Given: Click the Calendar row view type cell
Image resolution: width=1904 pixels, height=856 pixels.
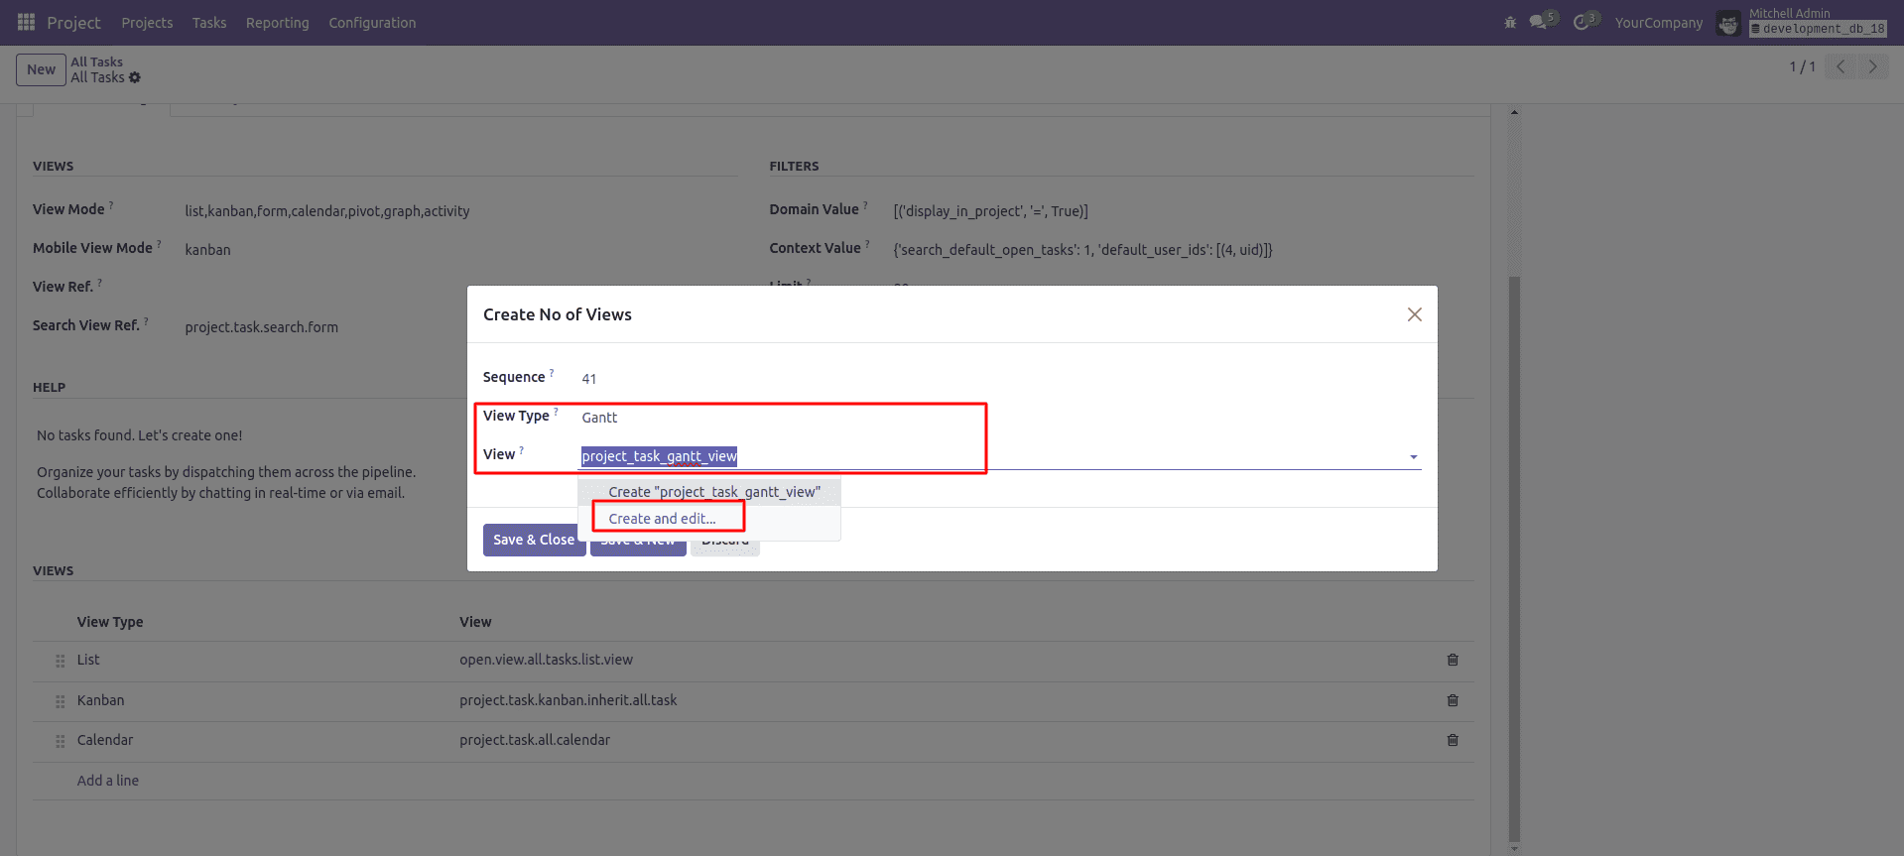Looking at the screenshot, I should tap(105, 740).
